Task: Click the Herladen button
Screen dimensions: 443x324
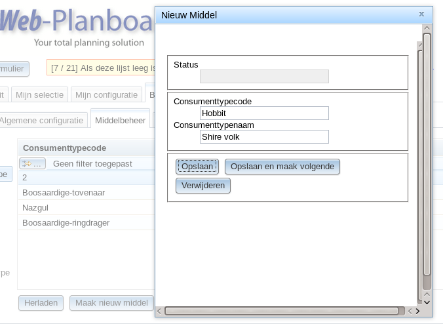Action: tap(41, 303)
